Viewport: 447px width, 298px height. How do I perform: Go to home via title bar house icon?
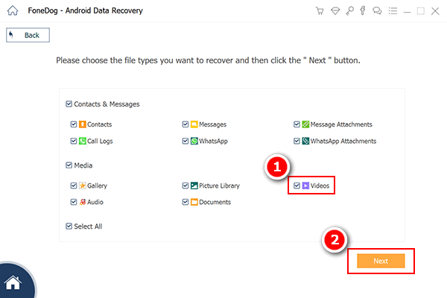[13, 11]
